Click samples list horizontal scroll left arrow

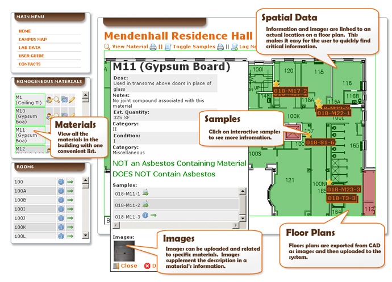click(116, 226)
